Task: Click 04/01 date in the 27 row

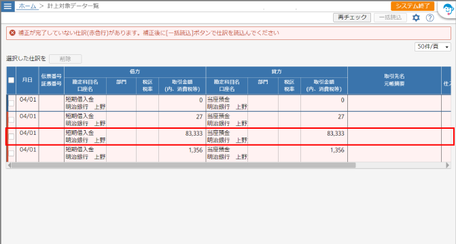Action: (28, 117)
